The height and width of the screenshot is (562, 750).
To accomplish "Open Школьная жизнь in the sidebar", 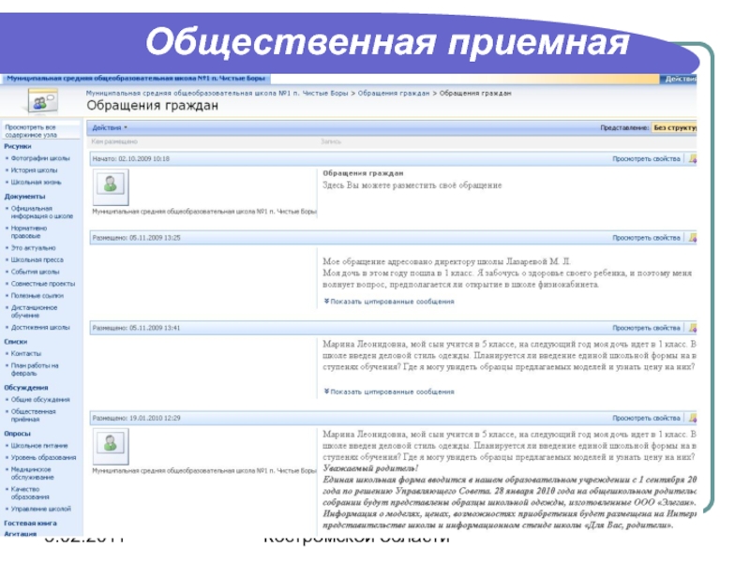I will (x=36, y=182).
